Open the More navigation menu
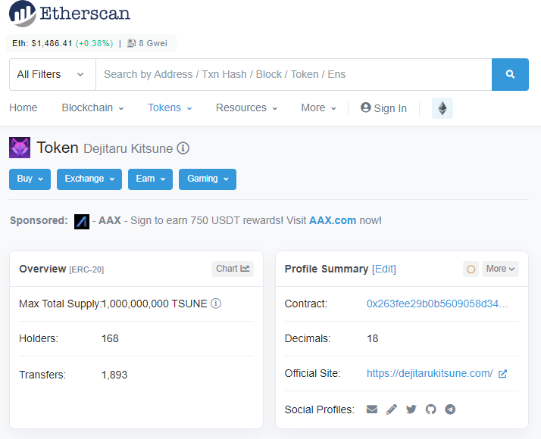Image resolution: width=541 pixels, height=439 pixels. click(318, 107)
